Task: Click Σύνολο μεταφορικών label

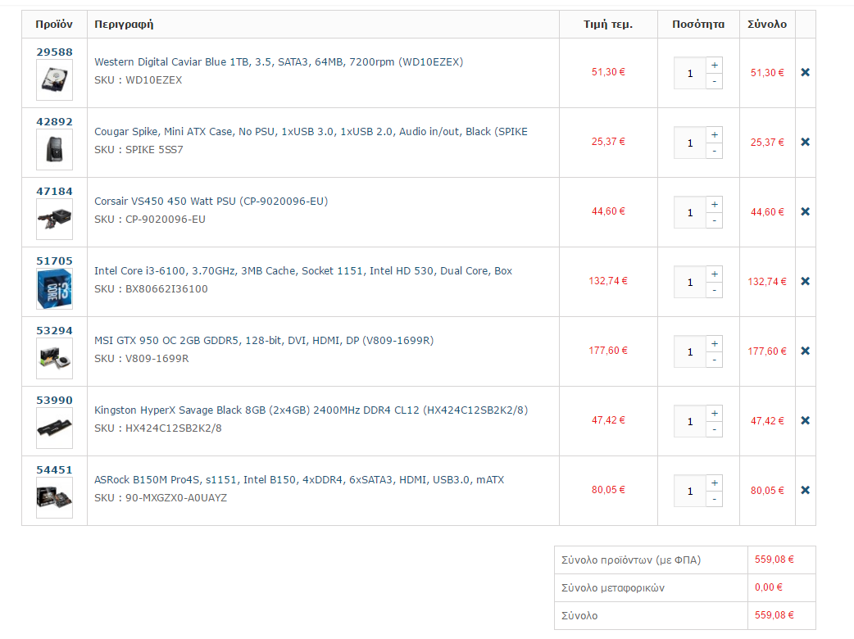Action: 613,588
